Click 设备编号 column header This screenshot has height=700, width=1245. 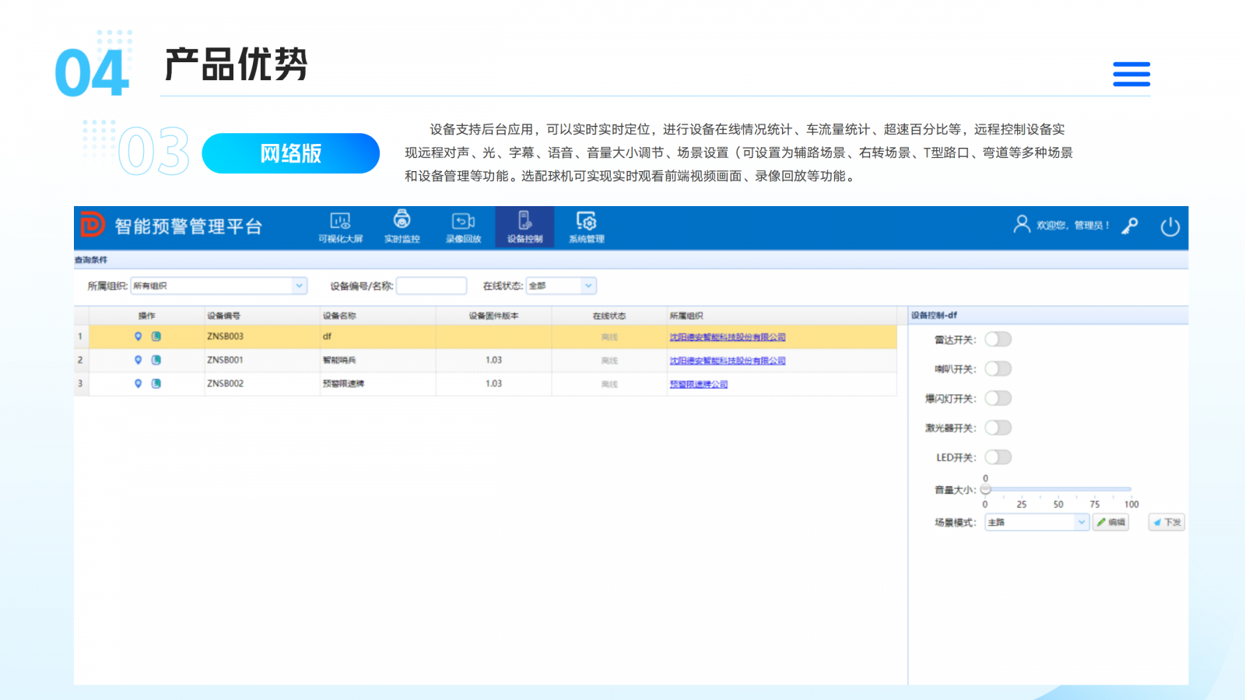(262, 316)
